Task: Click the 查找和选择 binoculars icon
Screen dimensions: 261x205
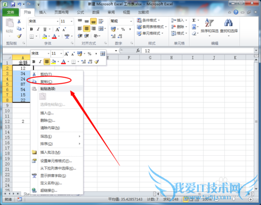Action: 229,22
